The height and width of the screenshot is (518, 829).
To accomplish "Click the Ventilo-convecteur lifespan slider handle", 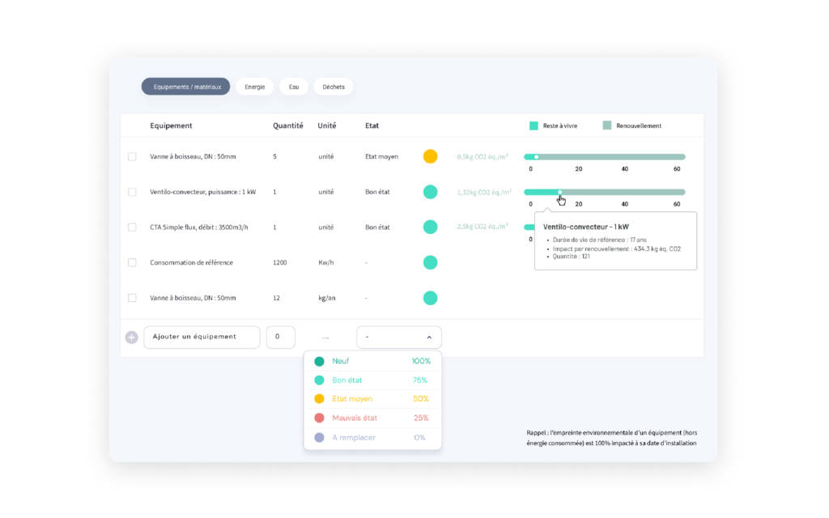I will click(x=560, y=192).
